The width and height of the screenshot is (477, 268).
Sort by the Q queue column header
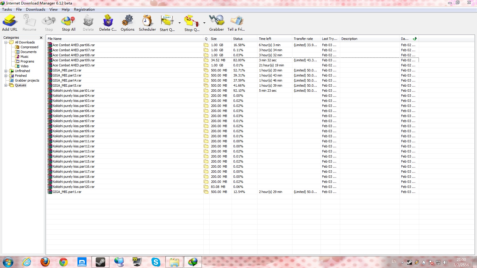point(206,39)
